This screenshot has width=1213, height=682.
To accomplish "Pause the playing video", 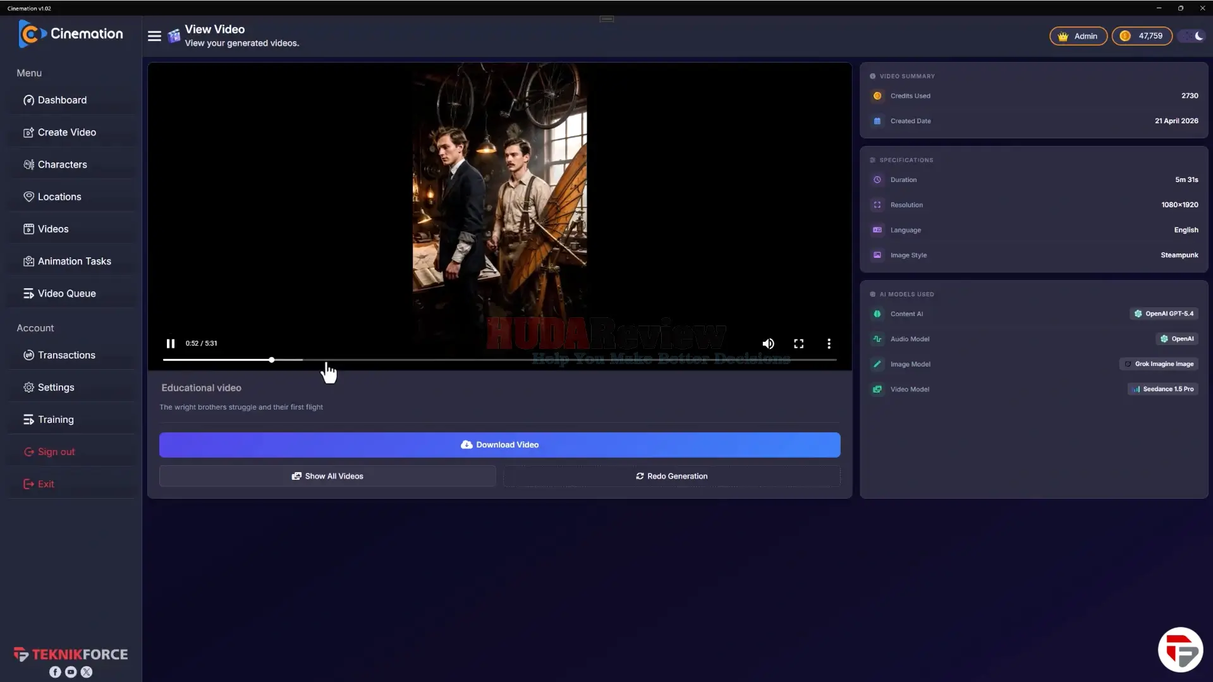I will pyautogui.click(x=170, y=343).
